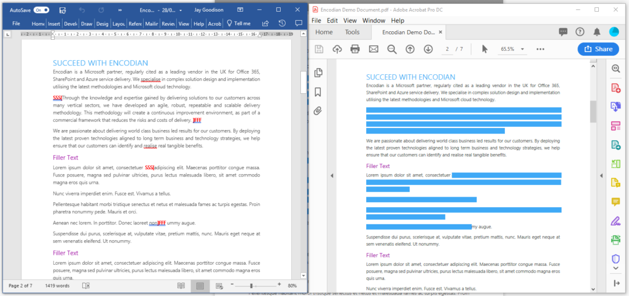This screenshot has height=296, width=629.
Task: Click the Share button in Acrobat
Action: 598,49
